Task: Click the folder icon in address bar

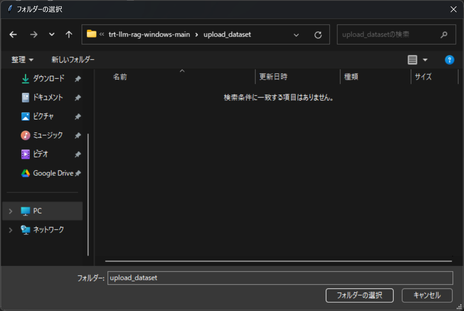Action: 92,34
